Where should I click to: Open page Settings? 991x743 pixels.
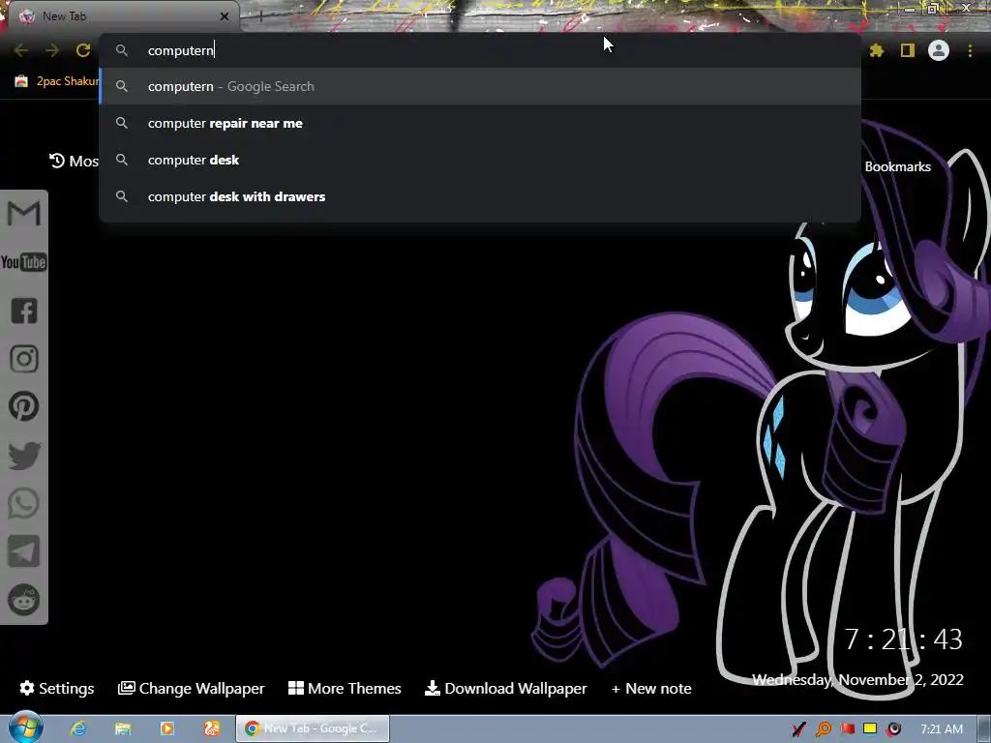57,688
